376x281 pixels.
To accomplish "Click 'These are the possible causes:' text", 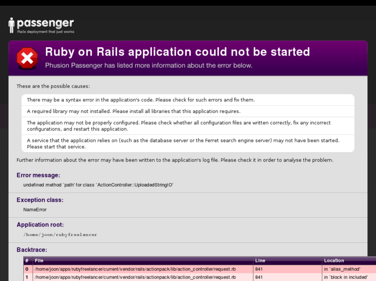I will click(x=53, y=86).
